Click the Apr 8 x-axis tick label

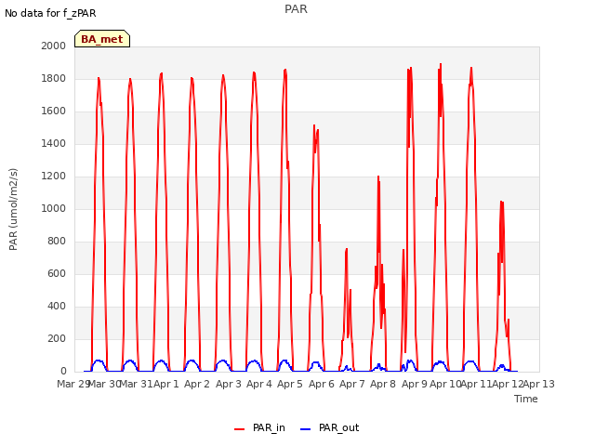[383, 384]
